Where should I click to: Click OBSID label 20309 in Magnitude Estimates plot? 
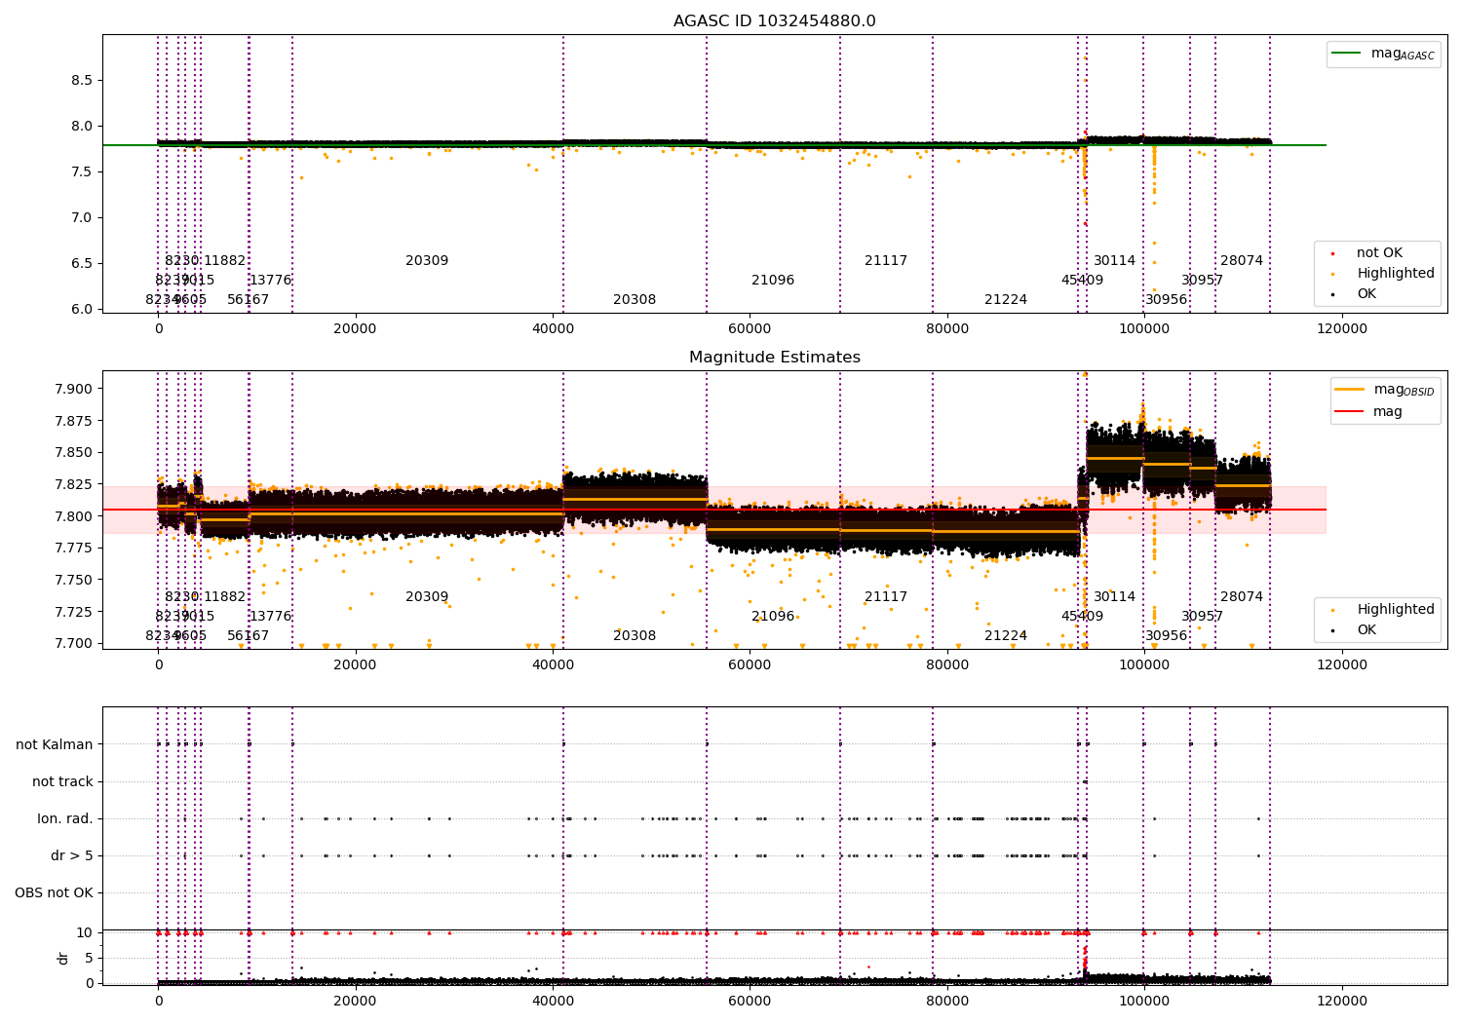pyautogui.click(x=427, y=597)
